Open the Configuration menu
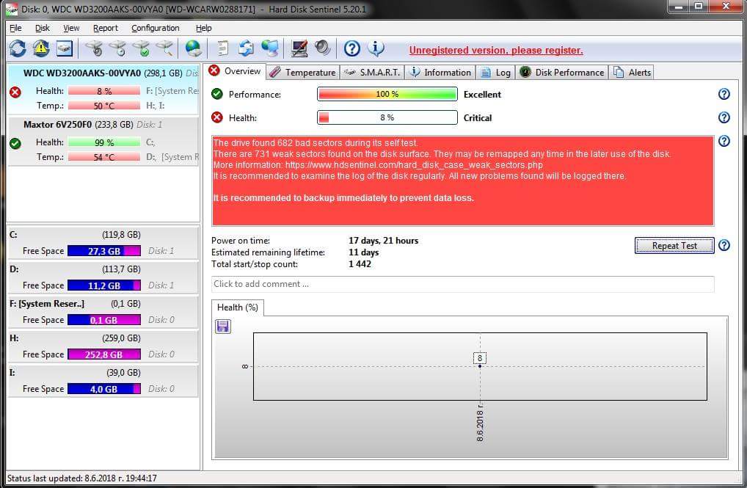 click(x=156, y=28)
